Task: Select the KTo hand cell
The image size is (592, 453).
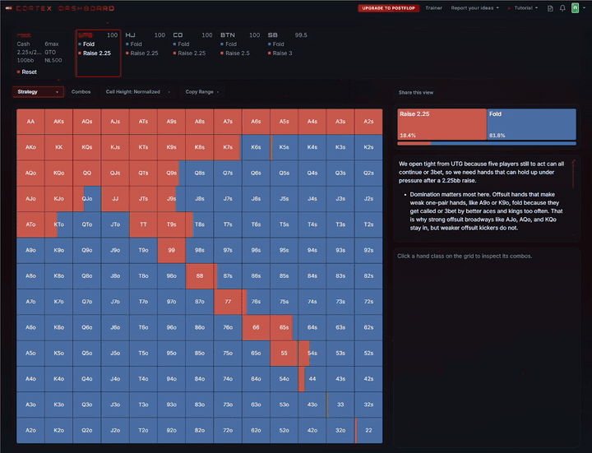Action: tap(59, 224)
